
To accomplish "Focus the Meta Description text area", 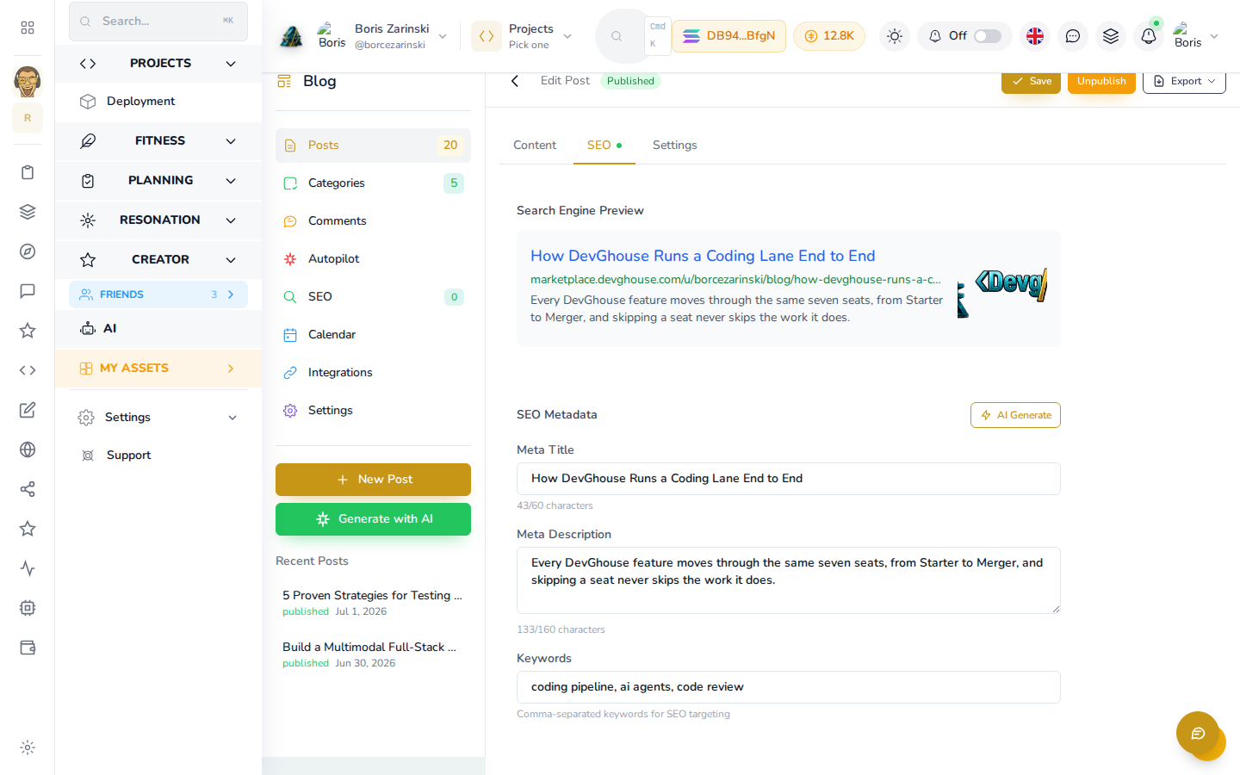I will point(788,580).
